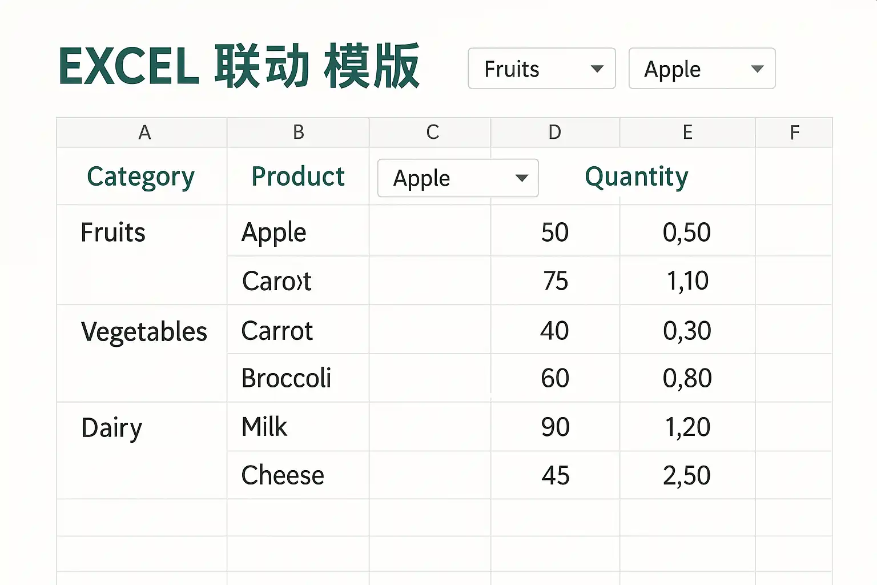The height and width of the screenshot is (585, 877).
Task: Open the Fruits category dropdown arrow
Action: 597,69
